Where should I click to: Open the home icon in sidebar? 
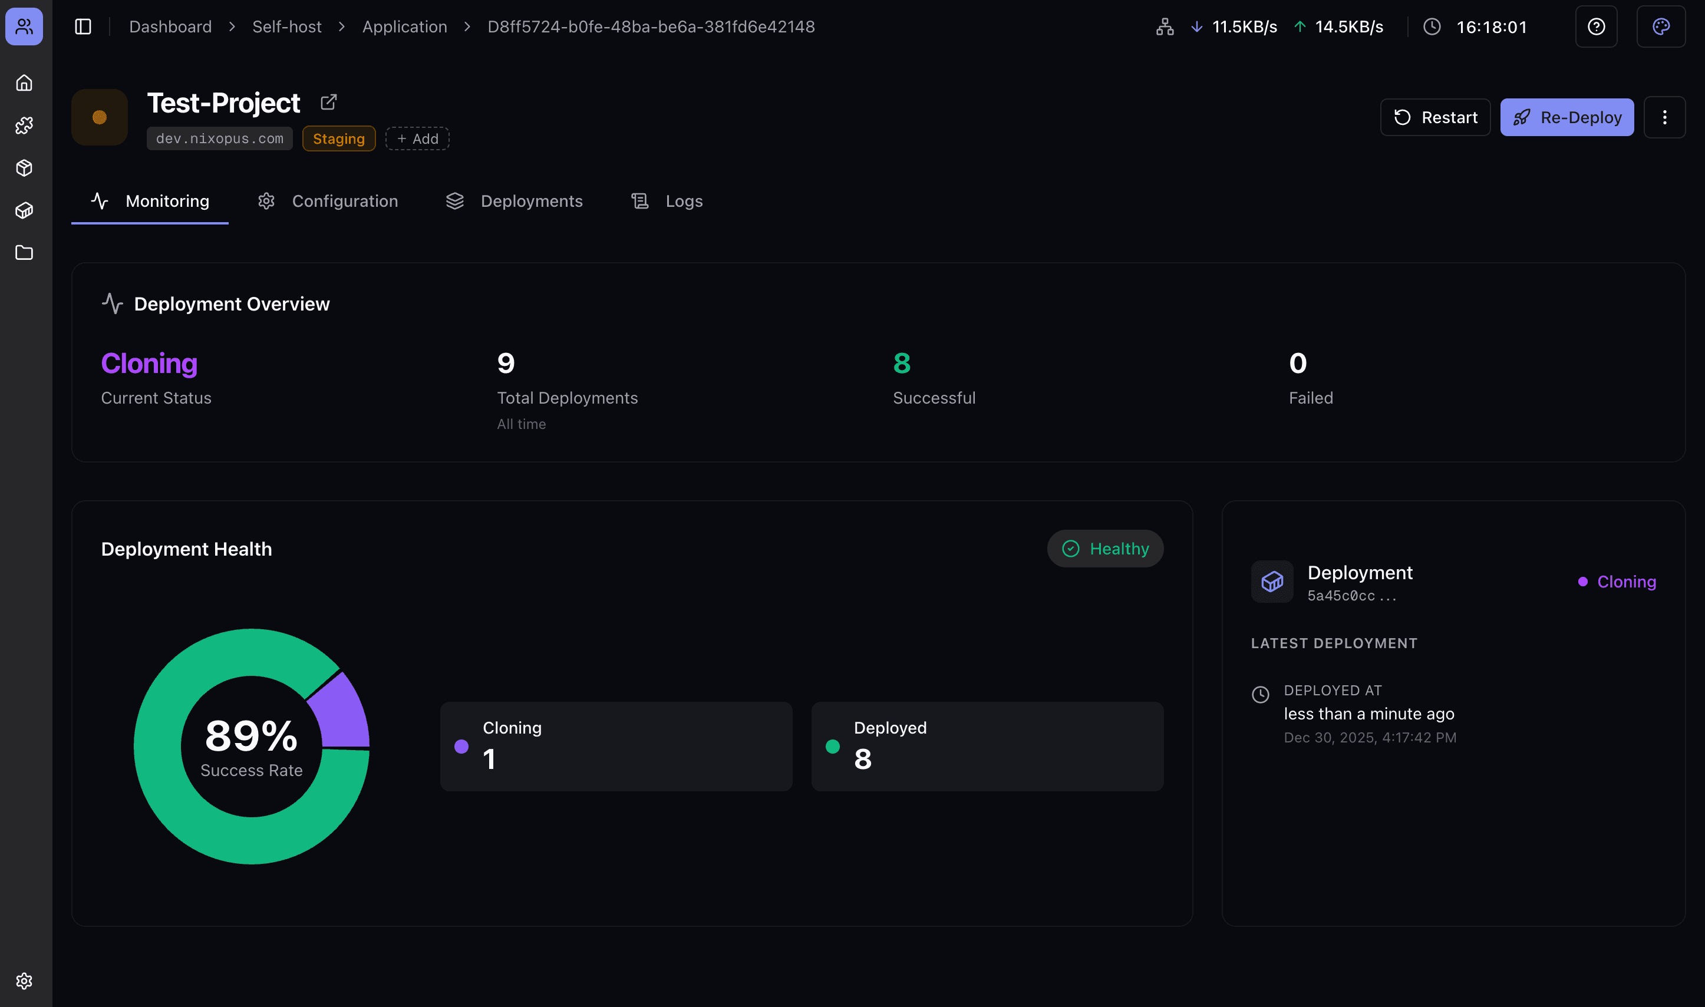pyautogui.click(x=24, y=82)
